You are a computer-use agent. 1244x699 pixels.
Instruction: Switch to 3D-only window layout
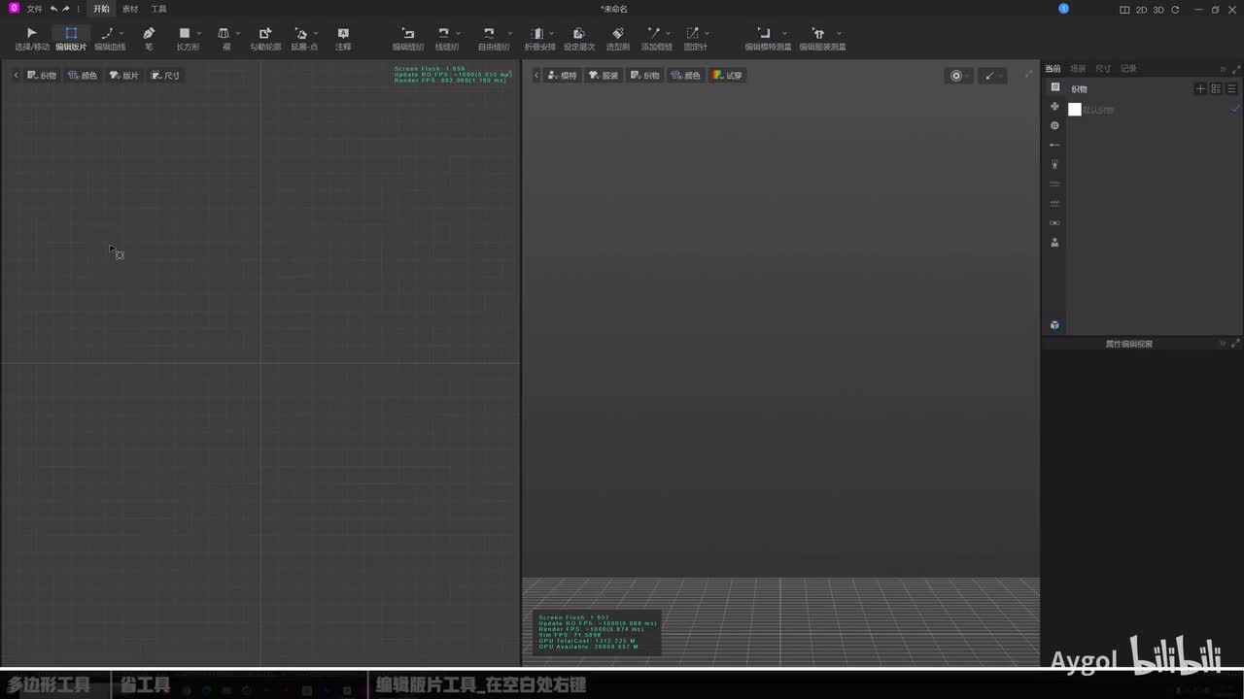(1158, 10)
